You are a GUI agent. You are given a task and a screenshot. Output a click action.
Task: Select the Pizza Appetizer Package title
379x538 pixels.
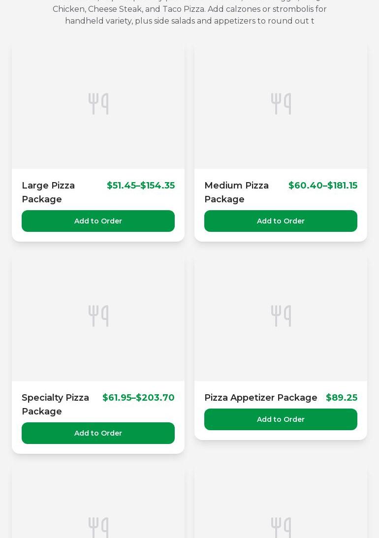tap(260, 398)
